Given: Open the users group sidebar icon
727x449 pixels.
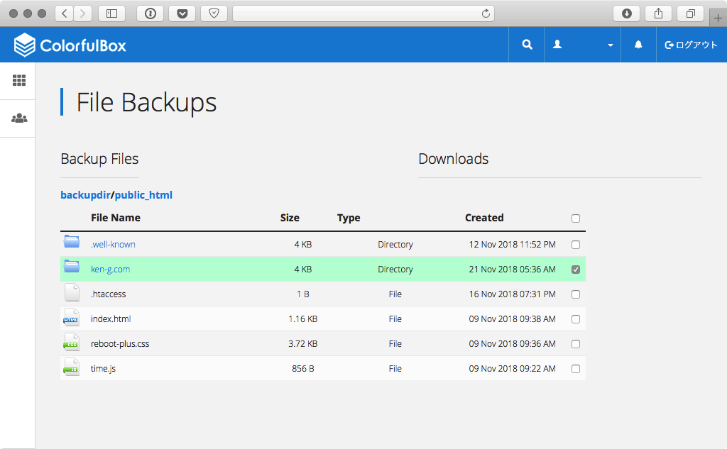Looking at the screenshot, I should pyautogui.click(x=19, y=118).
